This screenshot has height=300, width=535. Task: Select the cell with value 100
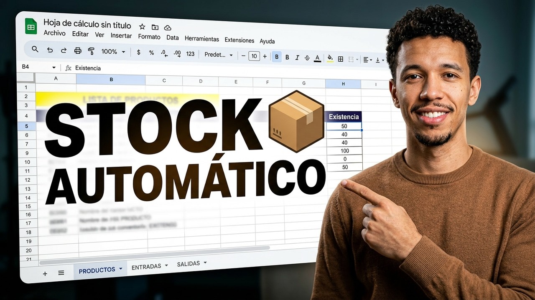click(x=344, y=151)
